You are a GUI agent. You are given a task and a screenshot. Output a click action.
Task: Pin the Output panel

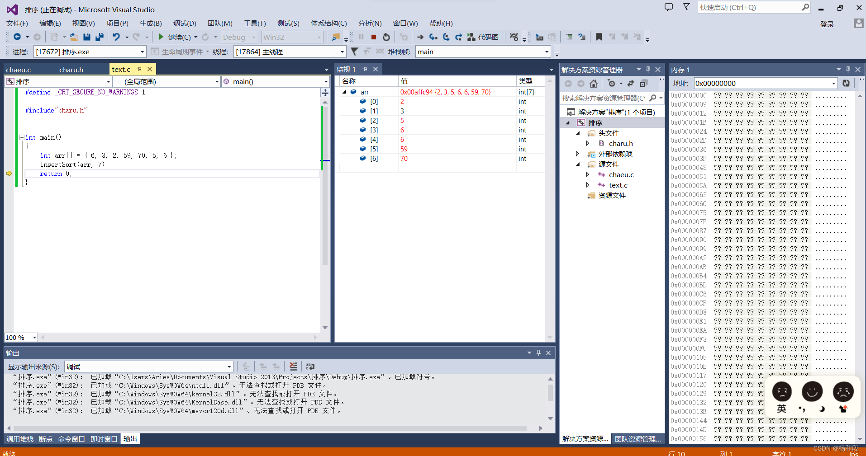[x=538, y=353]
